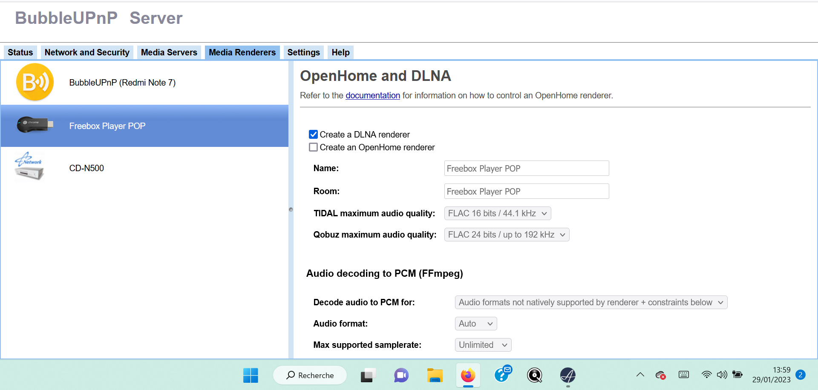Enable Create an OpenHome renderer

click(313, 147)
